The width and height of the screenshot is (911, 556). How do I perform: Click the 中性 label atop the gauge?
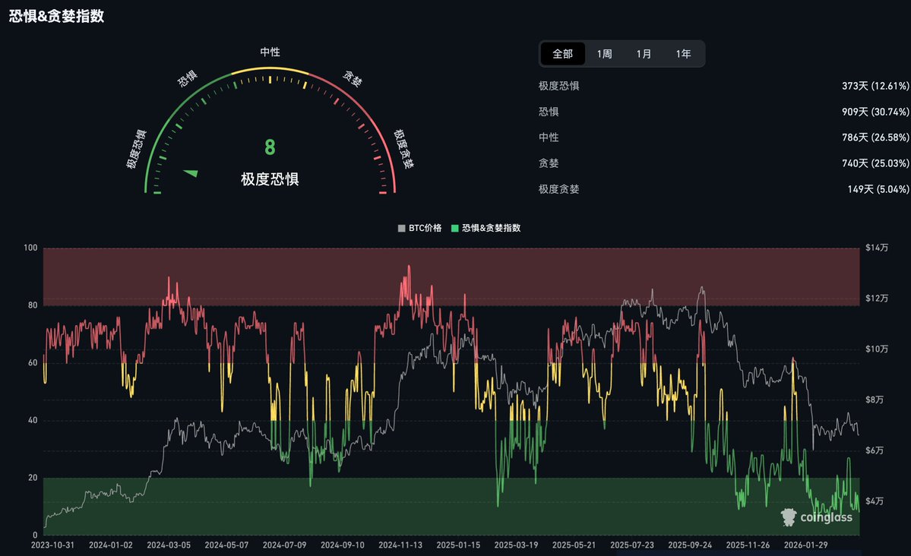[x=270, y=52]
